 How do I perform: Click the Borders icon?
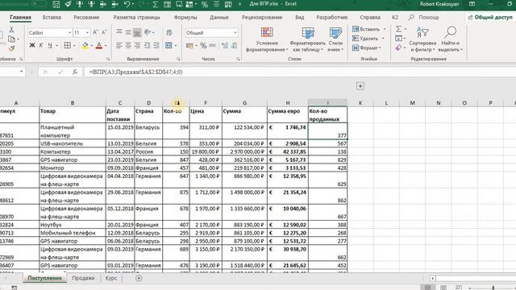(68, 45)
